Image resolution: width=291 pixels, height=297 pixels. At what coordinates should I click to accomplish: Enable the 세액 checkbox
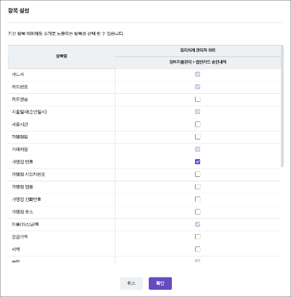click(x=198, y=249)
